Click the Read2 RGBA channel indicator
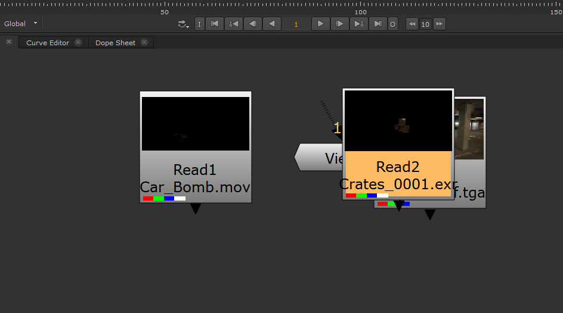Viewport: 563px width, 313px height. [x=367, y=196]
